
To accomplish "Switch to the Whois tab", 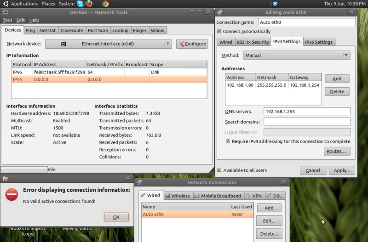I will click(x=157, y=30).
